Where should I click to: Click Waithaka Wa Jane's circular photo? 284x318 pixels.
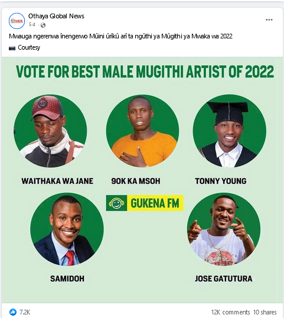coord(50,131)
